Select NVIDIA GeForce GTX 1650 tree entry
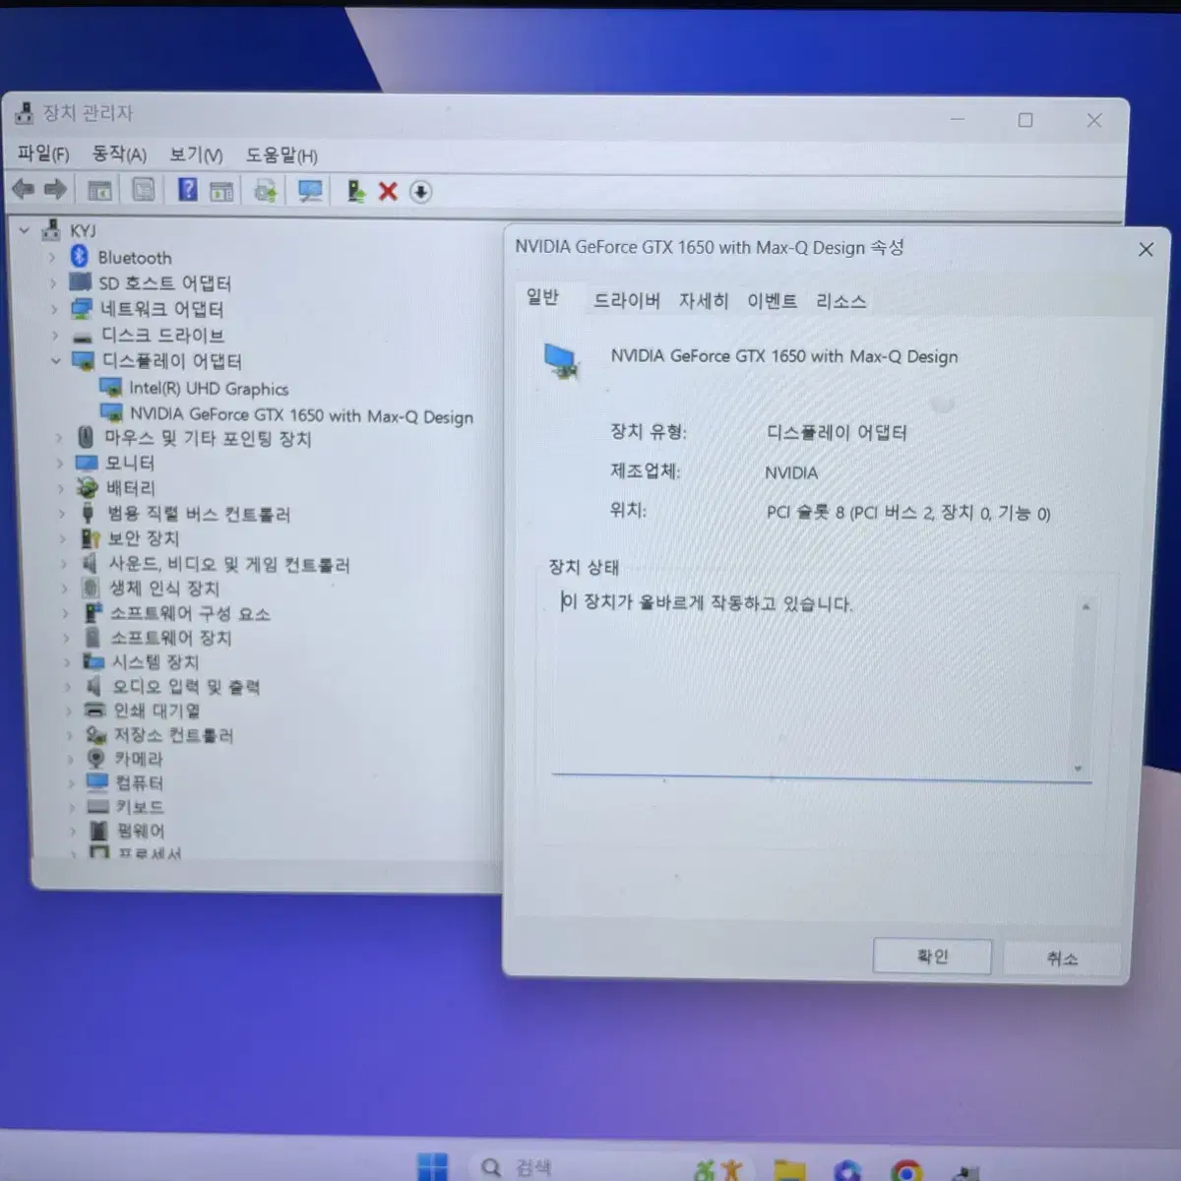 tap(301, 415)
